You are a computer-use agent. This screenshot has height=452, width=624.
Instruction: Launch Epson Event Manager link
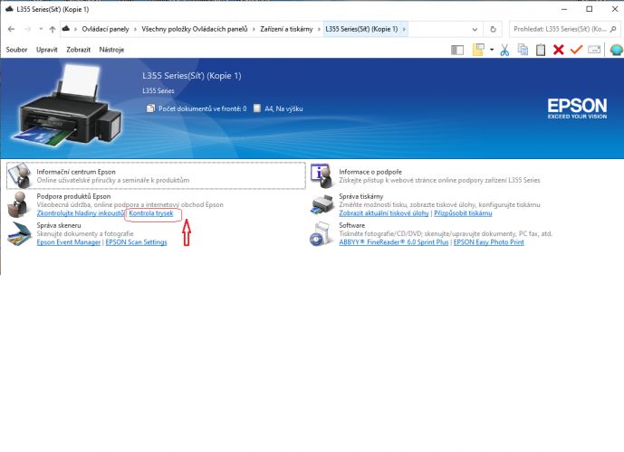(x=69, y=242)
